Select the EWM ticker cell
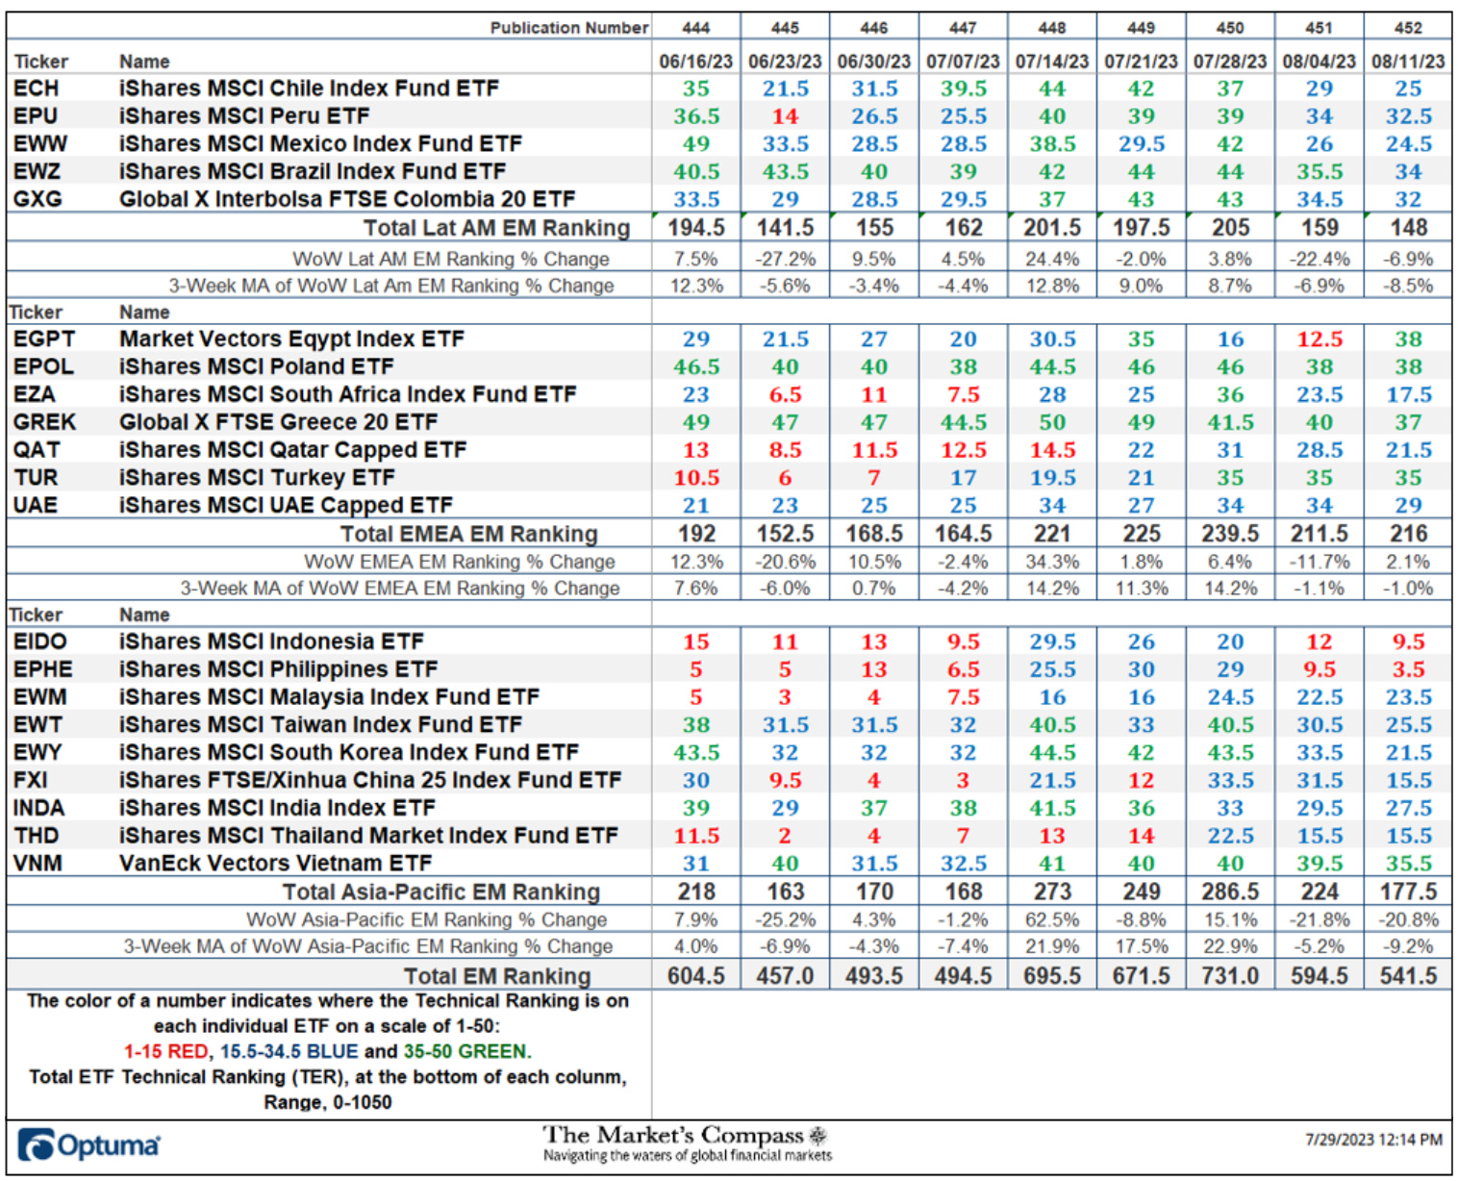 click(x=39, y=698)
